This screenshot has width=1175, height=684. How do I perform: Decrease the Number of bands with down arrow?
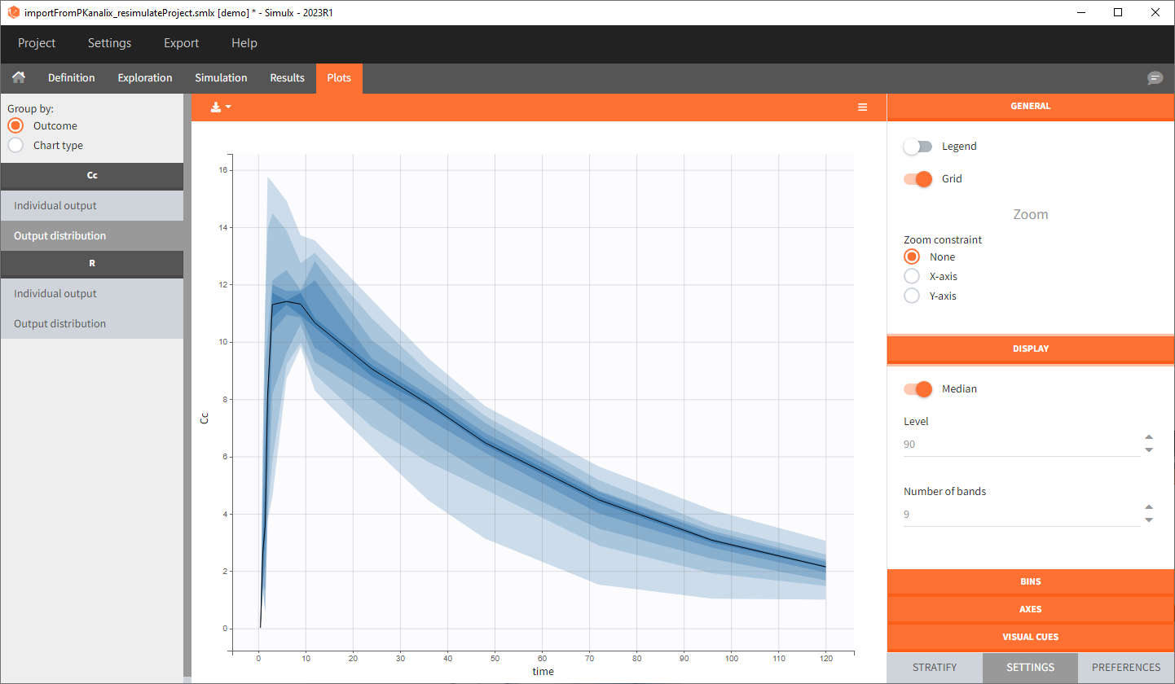pos(1148,520)
